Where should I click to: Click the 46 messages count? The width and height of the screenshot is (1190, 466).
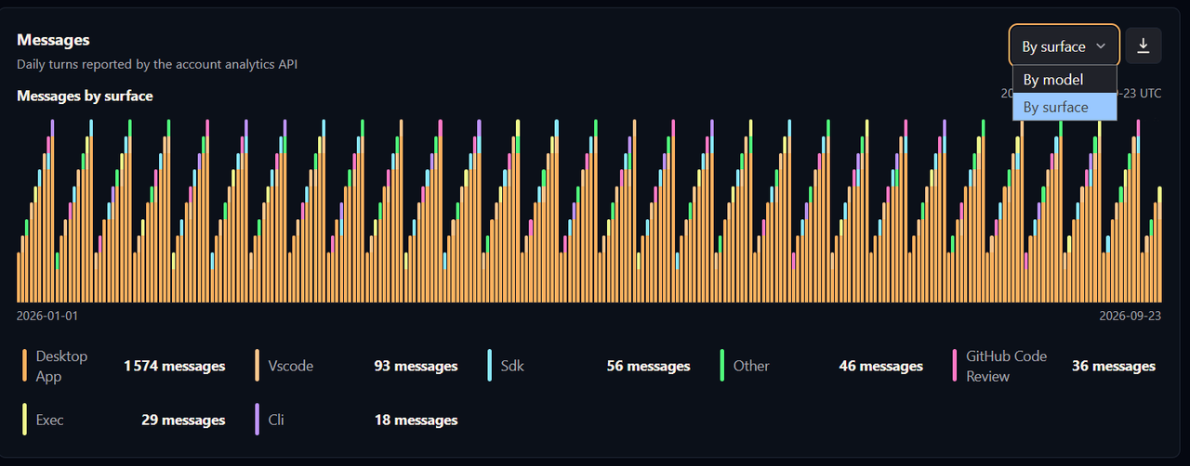click(x=881, y=366)
